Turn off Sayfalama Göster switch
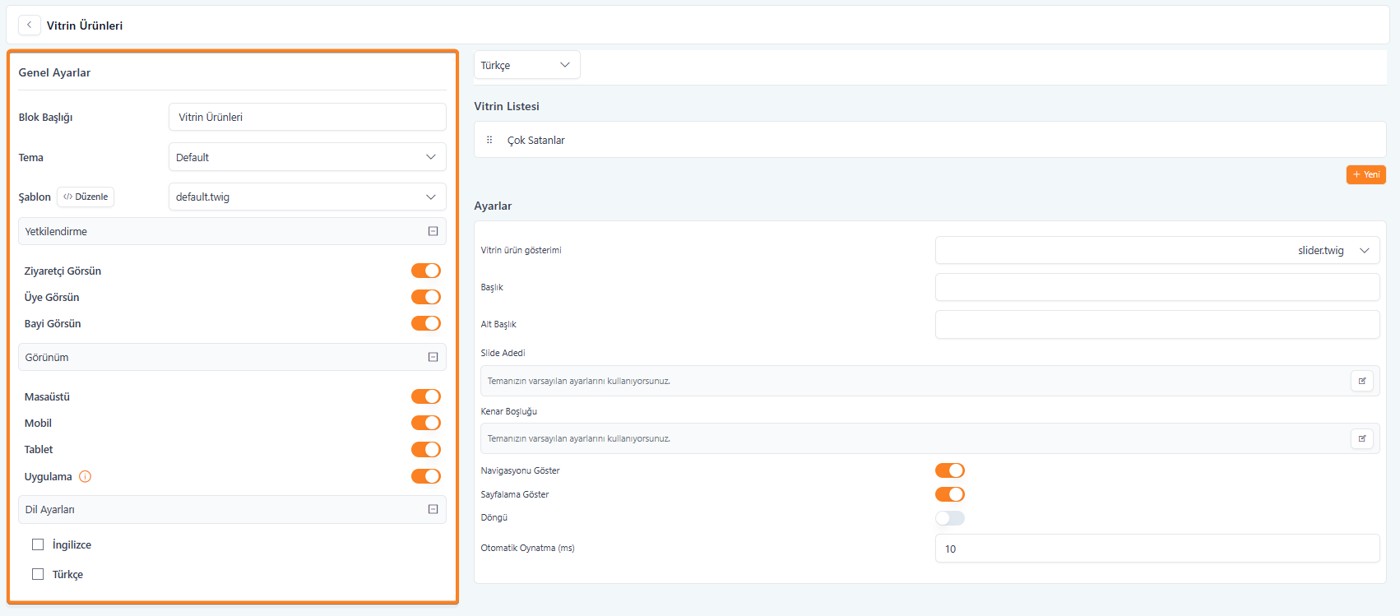Viewport: 1400px width, 616px height. coord(950,494)
